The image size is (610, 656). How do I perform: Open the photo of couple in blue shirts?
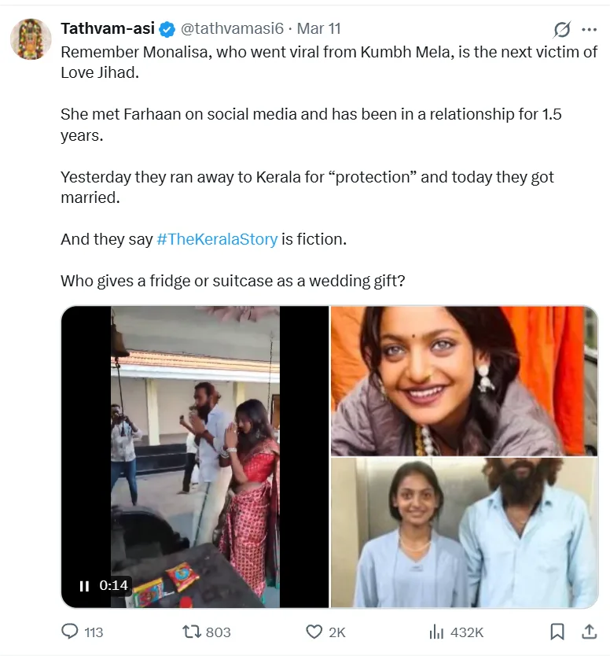tap(463, 533)
